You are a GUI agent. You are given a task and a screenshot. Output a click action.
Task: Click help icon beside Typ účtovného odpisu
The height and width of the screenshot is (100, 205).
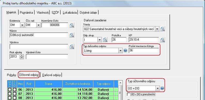(x=162, y=88)
